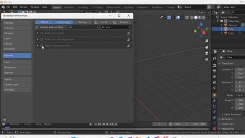Click the Blender logo menu icon
245x138 pixels.
3,7
